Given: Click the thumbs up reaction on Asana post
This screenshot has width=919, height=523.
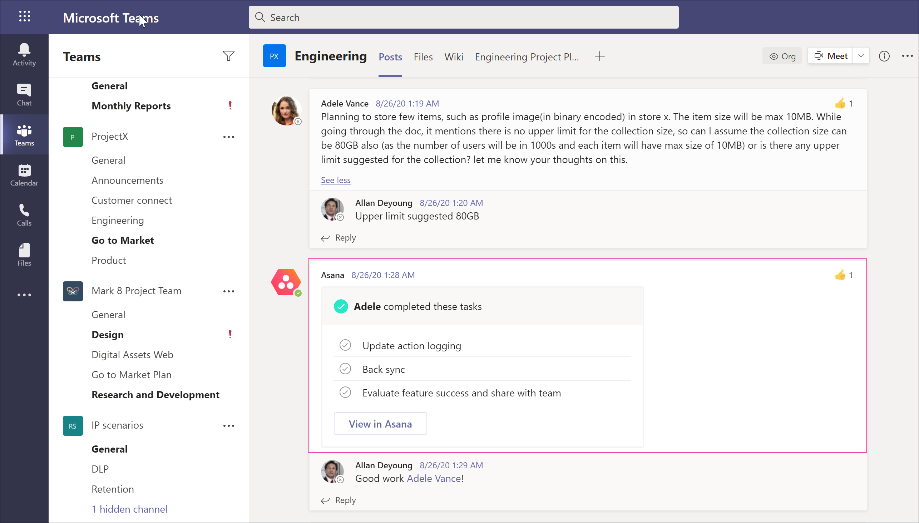Looking at the screenshot, I should point(840,275).
